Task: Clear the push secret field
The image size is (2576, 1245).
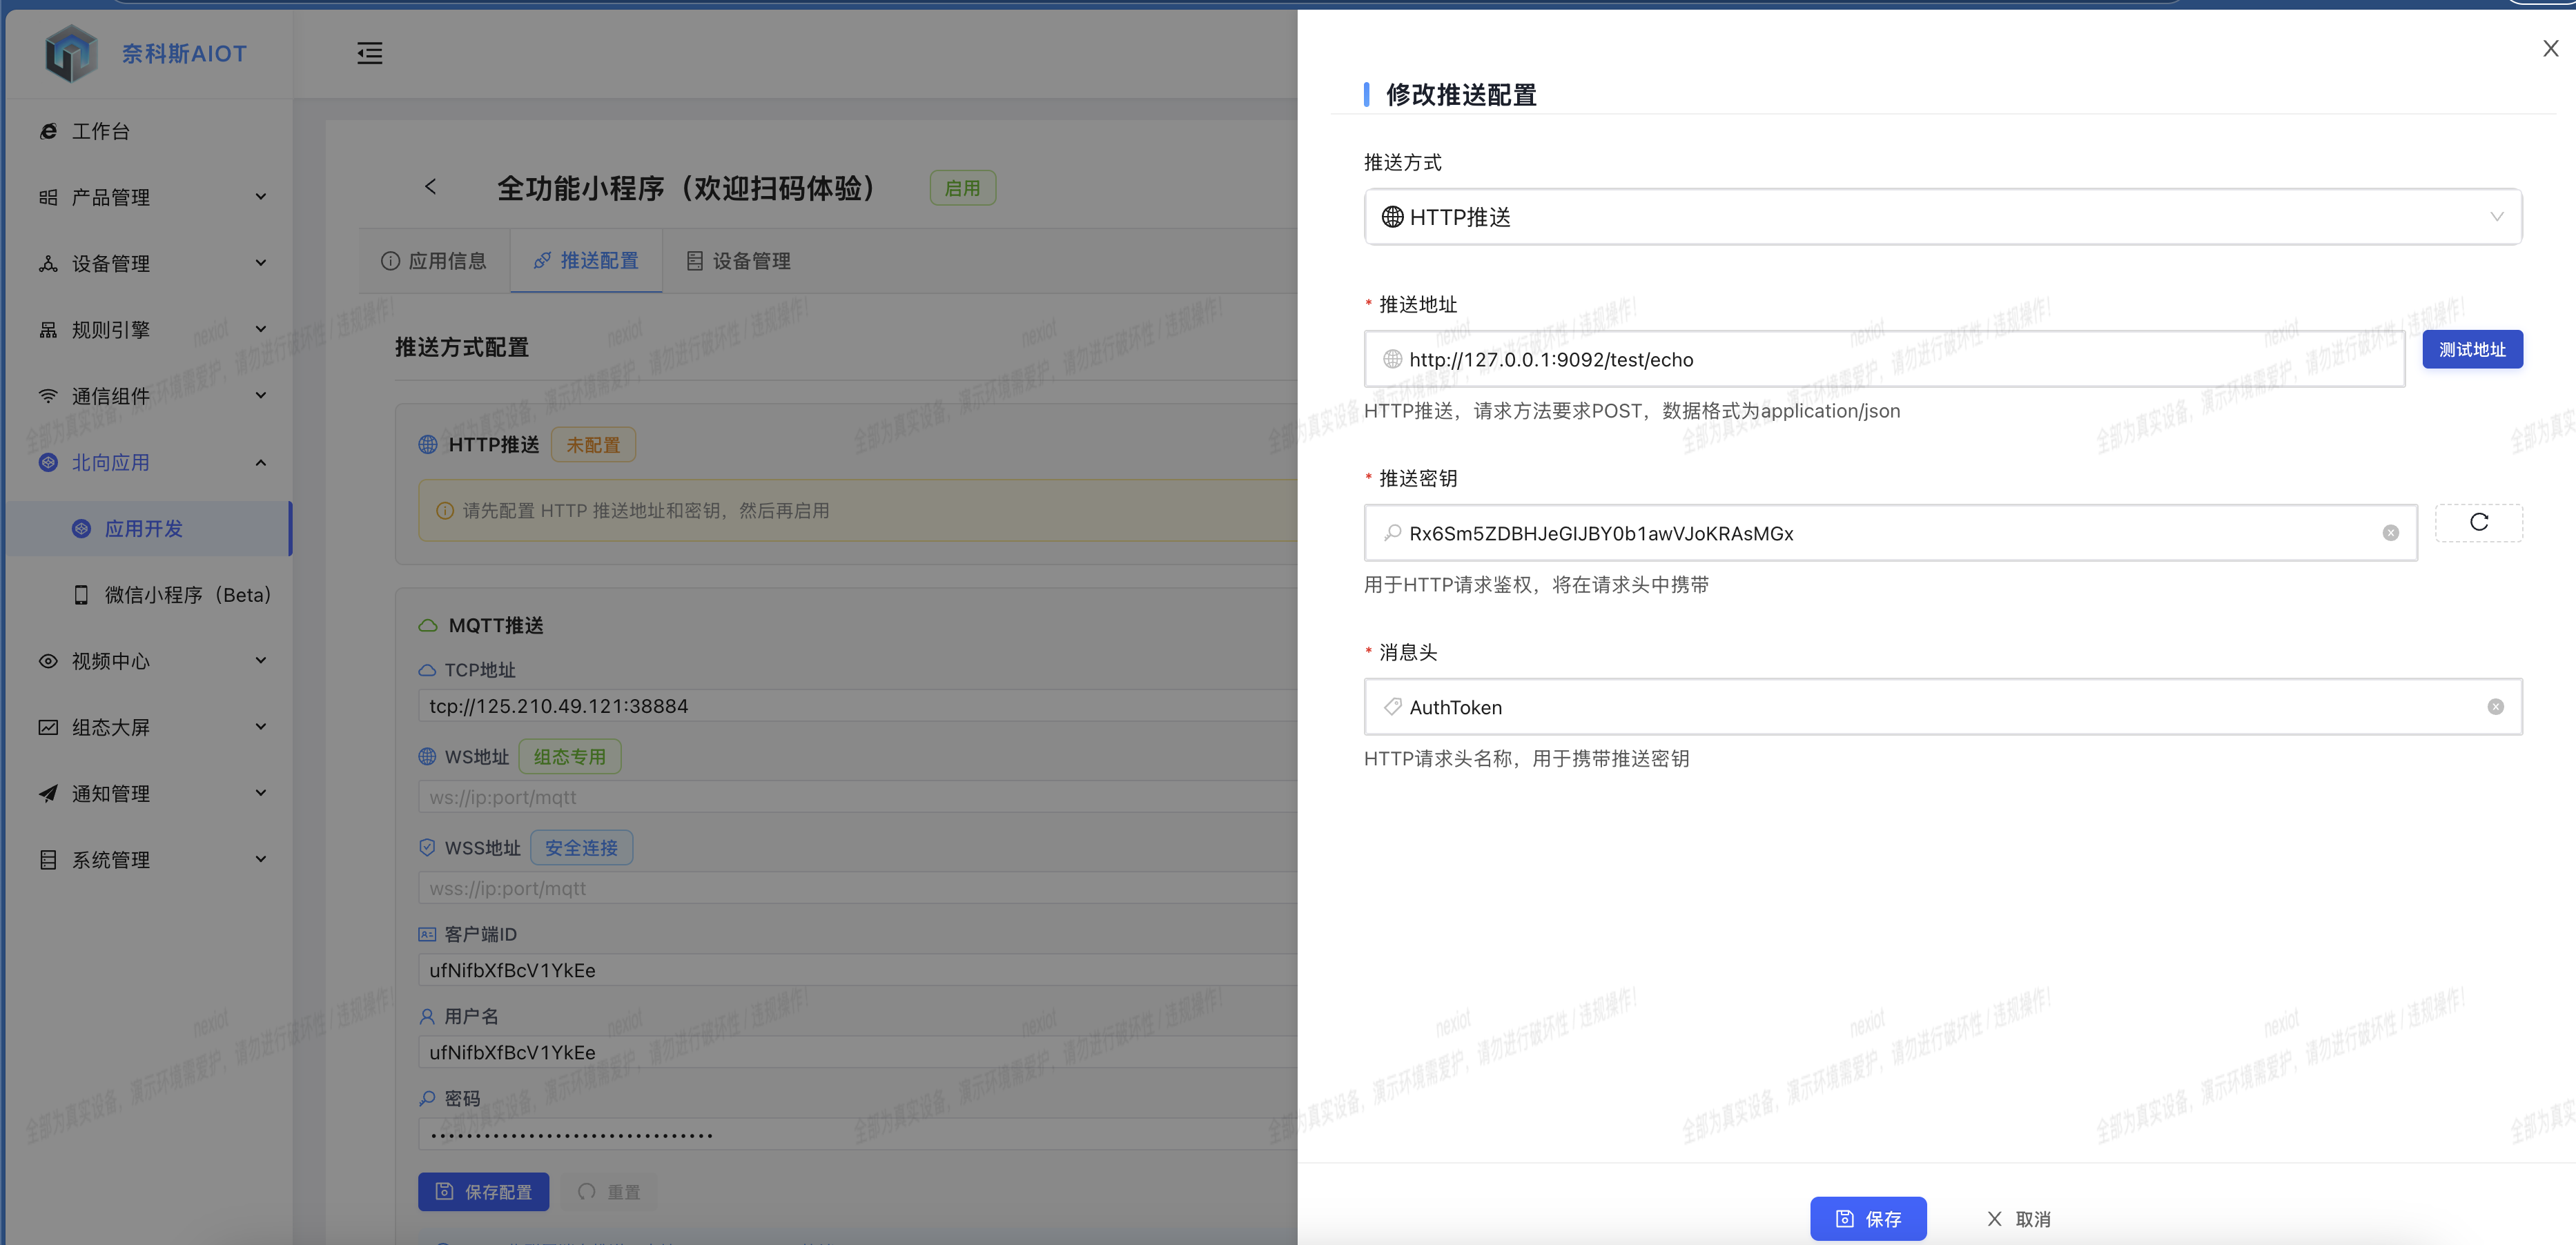Action: click(x=2391, y=533)
